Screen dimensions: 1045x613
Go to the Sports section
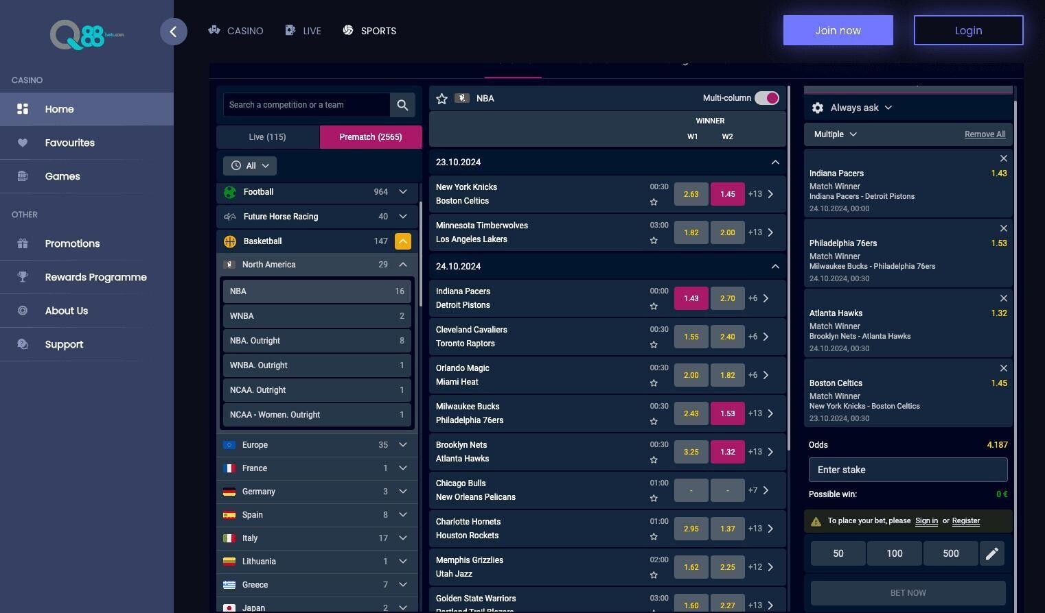click(369, 31)
